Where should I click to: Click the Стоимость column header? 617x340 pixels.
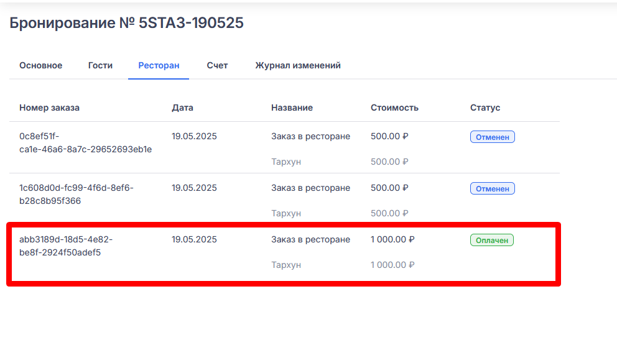(x=394, y=108)
